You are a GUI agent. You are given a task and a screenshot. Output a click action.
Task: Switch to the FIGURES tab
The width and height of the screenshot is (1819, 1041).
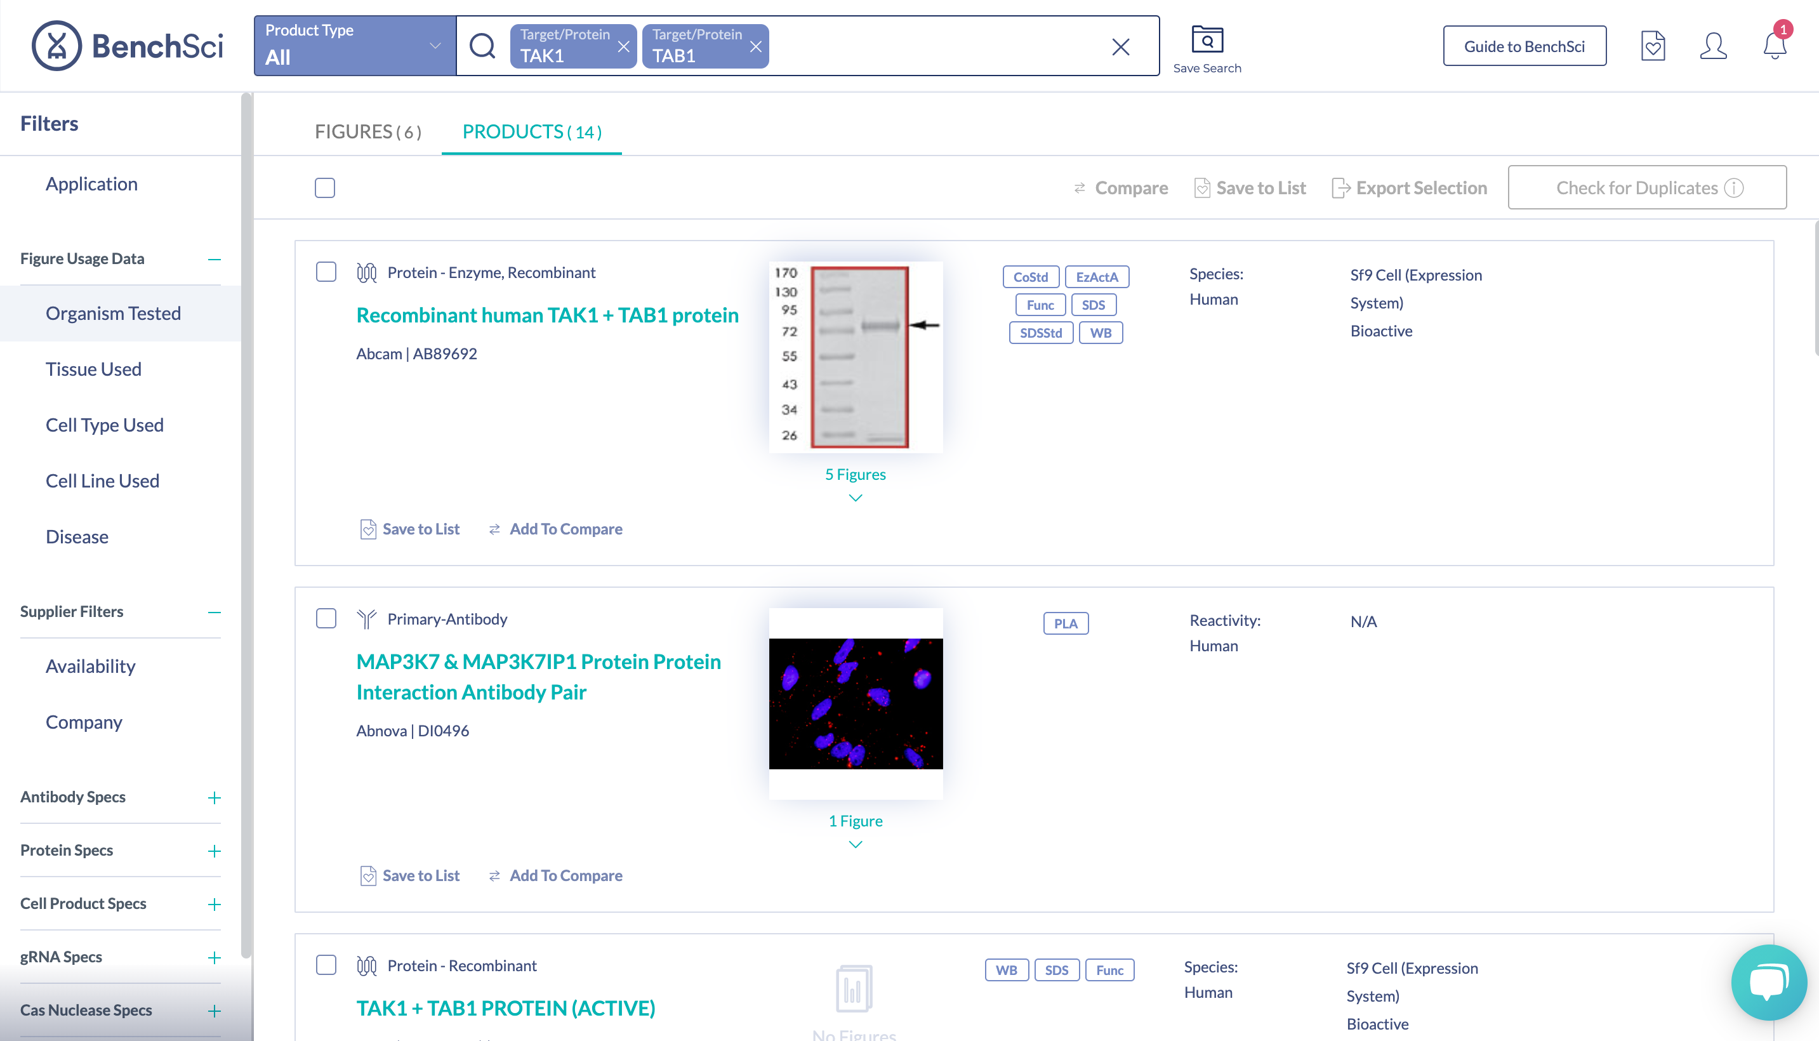(x=368, y=131)
